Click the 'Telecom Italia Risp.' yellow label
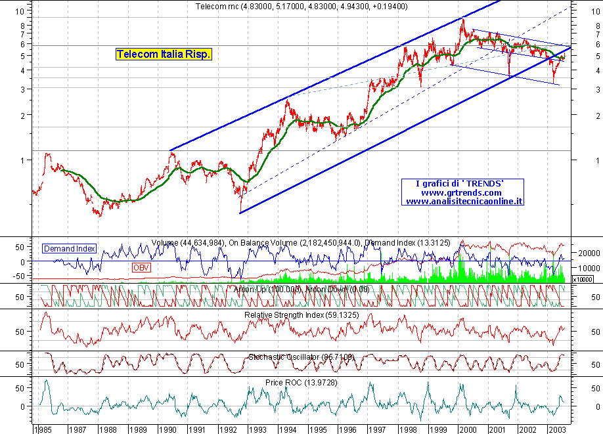603x434 pixels. (164, 54)
